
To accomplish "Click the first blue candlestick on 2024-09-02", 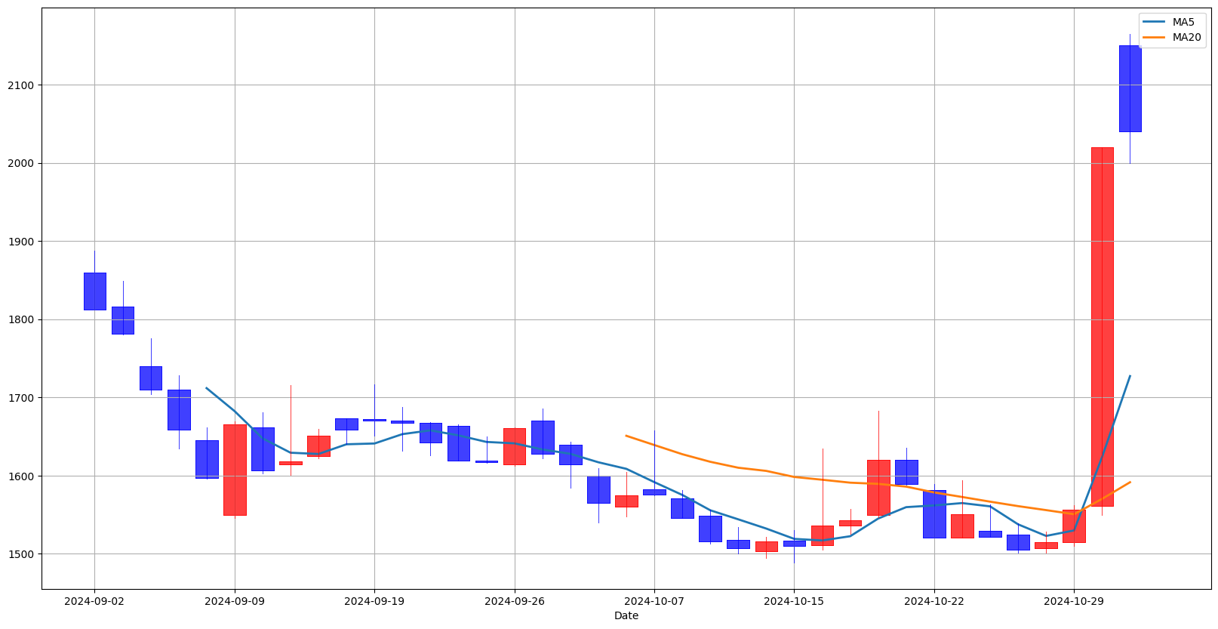I will [x=94, y=291].
